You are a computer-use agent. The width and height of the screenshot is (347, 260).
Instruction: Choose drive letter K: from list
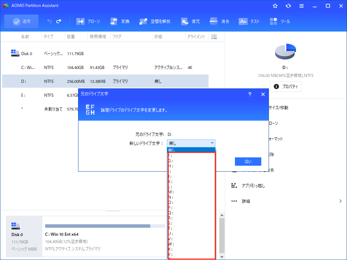pyautogui.click(x=191, y=182)
